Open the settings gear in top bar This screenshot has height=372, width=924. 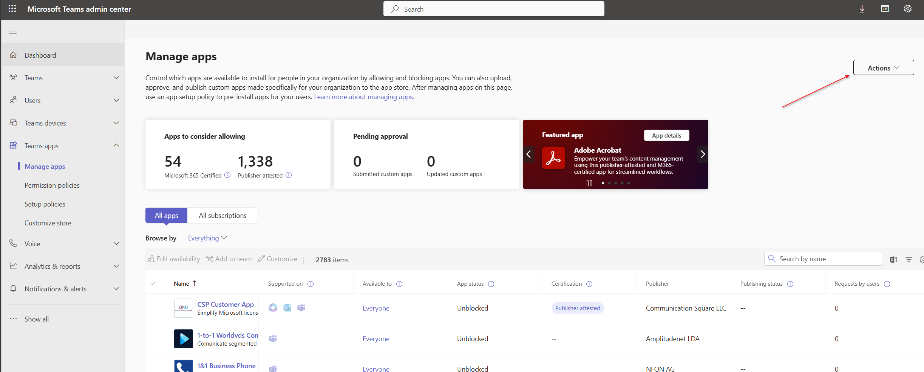(x=908, y=9)
